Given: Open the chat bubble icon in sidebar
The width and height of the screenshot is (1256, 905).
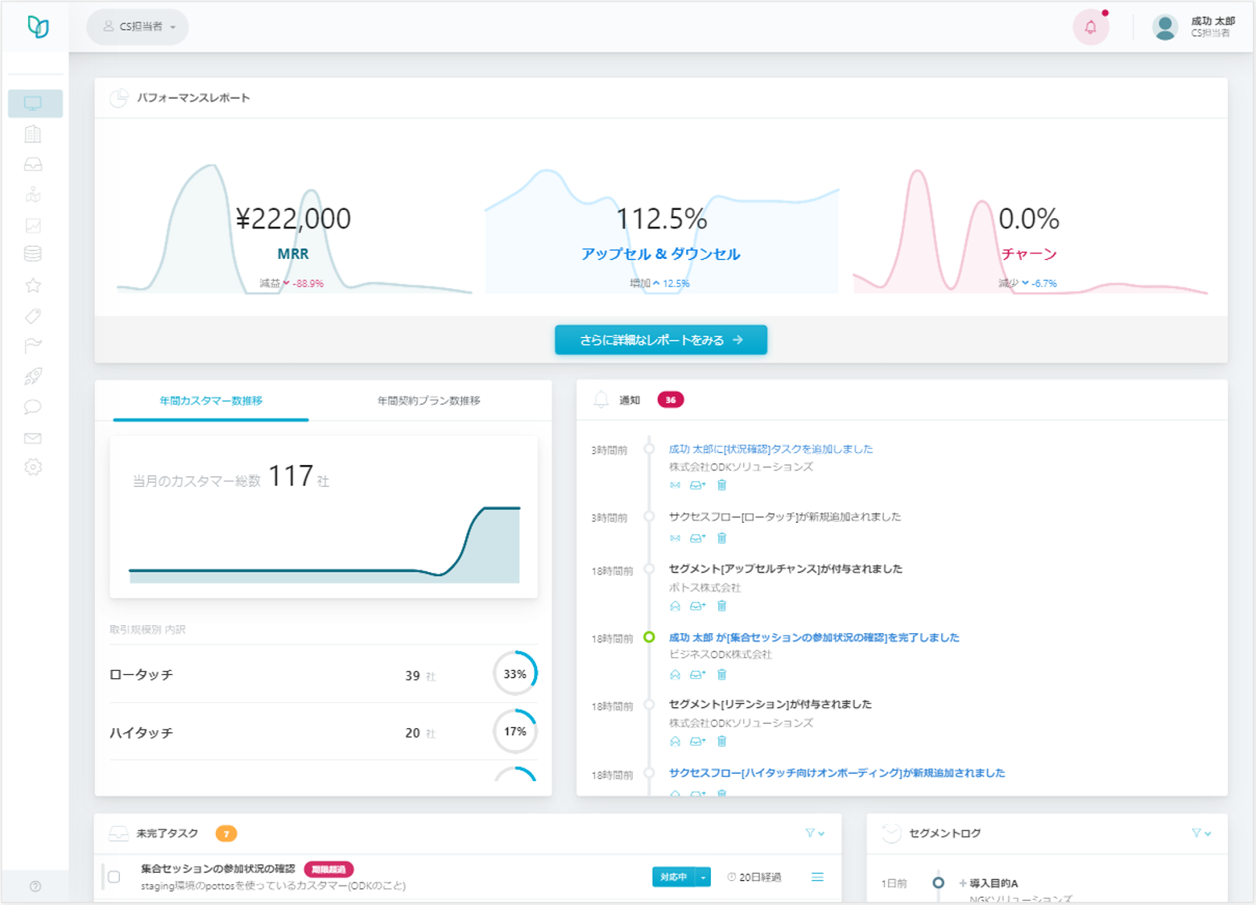Looking at the screenshot, I should (x=33, y=406).
